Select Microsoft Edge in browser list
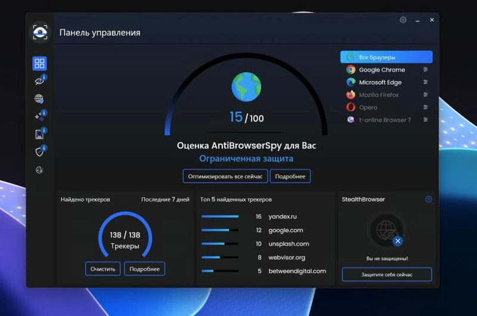 coord(386,82)
